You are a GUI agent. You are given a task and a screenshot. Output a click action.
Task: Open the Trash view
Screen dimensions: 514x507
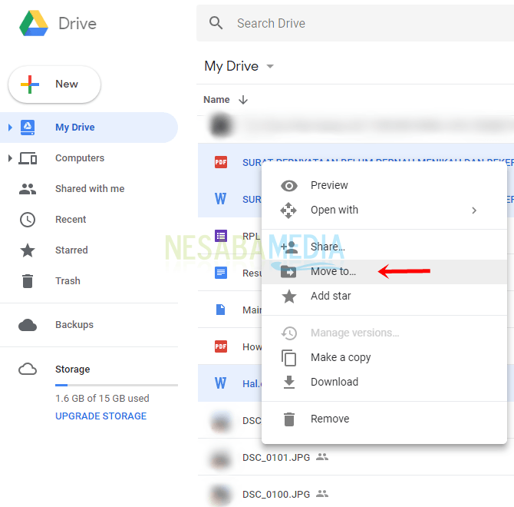(x=89, y=281)
